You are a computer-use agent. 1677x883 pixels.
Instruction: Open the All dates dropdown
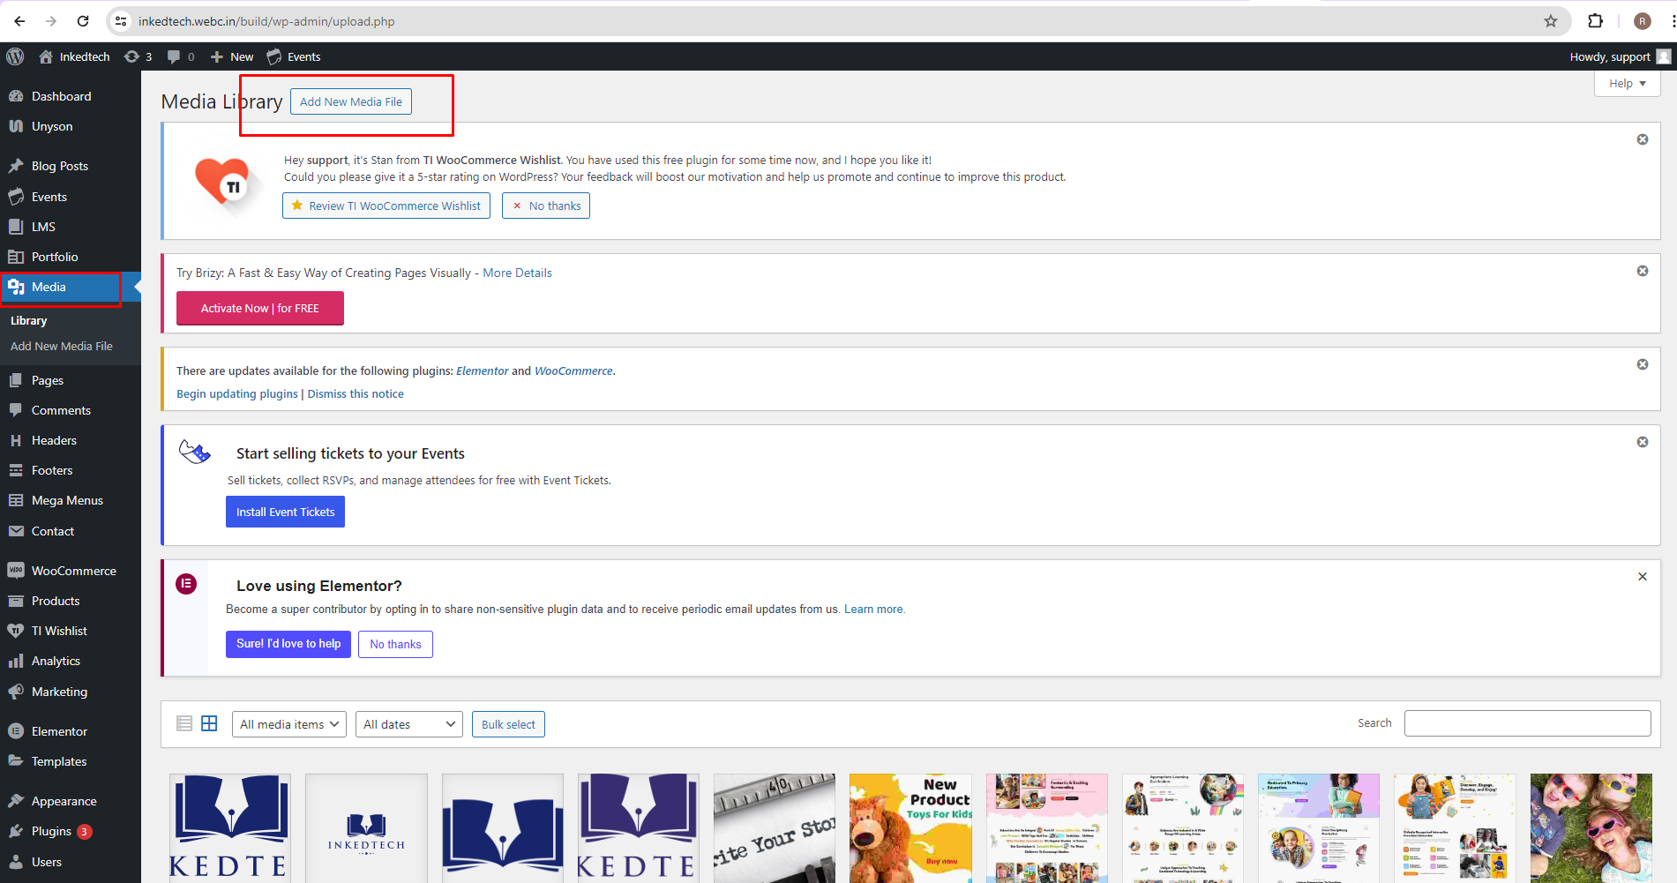(409, 724)
